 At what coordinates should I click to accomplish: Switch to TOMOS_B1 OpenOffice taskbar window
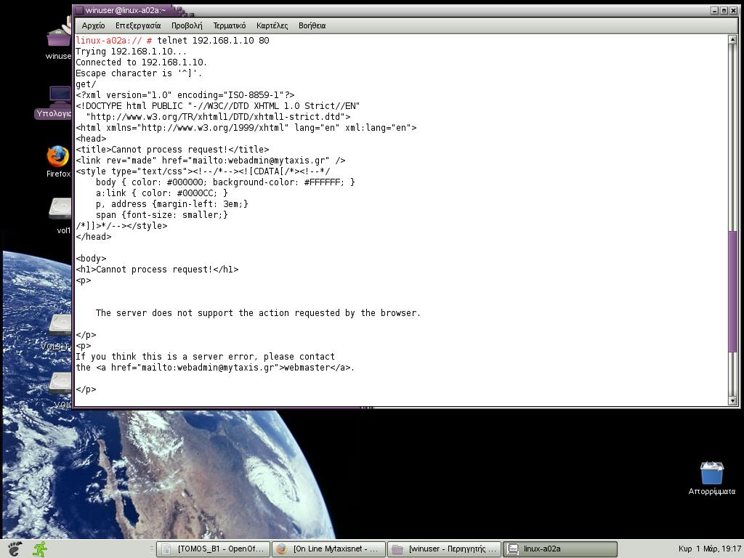tap(213, 549)
